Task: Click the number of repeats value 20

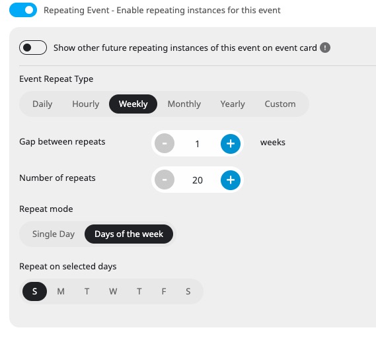Action: coord(198,180)
